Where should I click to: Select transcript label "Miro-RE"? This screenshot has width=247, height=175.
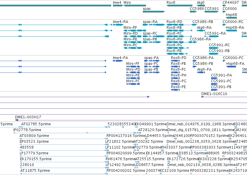(x=130, y=39)
